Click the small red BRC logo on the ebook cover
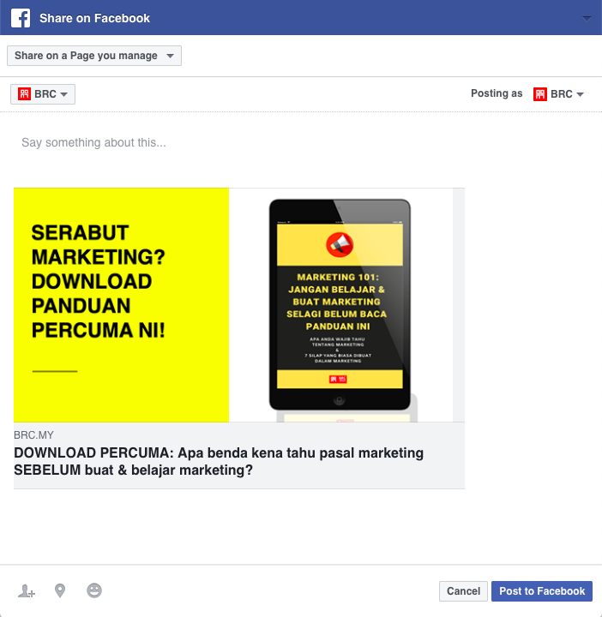The width and height of the screenshot is (602, 617). coord(338,380)
